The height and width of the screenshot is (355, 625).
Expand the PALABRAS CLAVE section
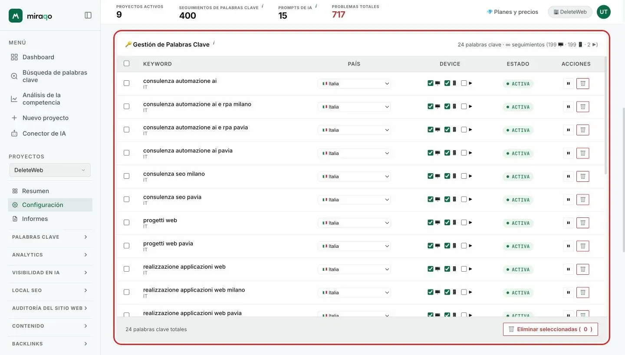click(x=50, y=237)
